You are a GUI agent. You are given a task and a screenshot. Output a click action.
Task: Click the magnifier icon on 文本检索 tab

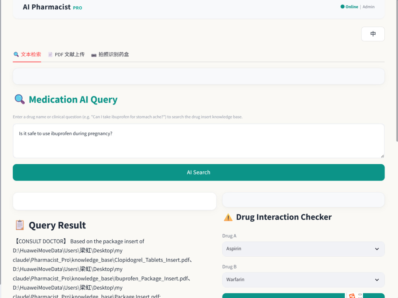click(16, 54)
